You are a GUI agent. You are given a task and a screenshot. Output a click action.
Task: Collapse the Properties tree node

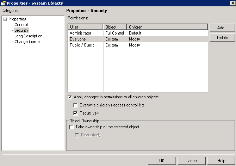pyautogui.click(x=5, y=19)
